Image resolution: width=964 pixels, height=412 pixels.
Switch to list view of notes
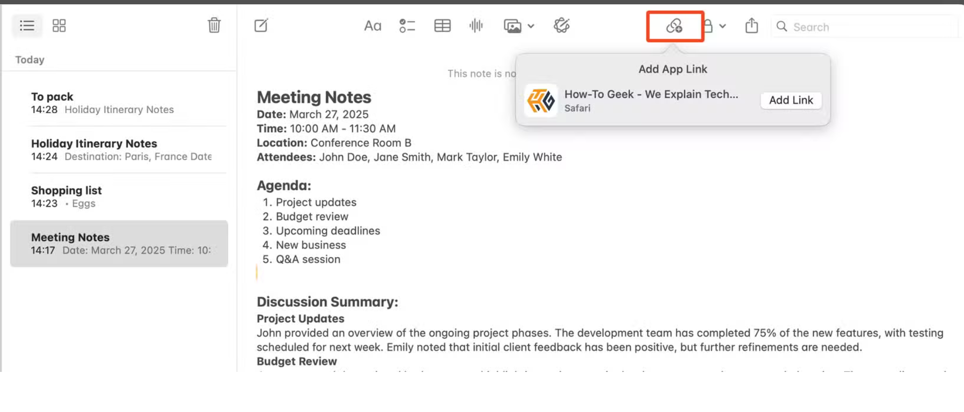(x=27, y=26)
